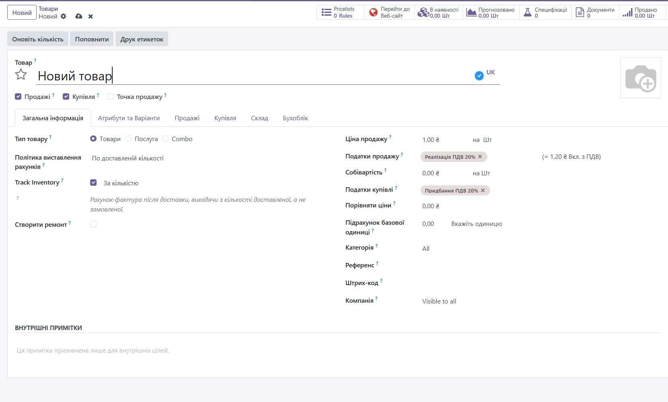Screen dimensions: 668x402
Task: Click the Оновіть кількість button
Action: [38, 39]
